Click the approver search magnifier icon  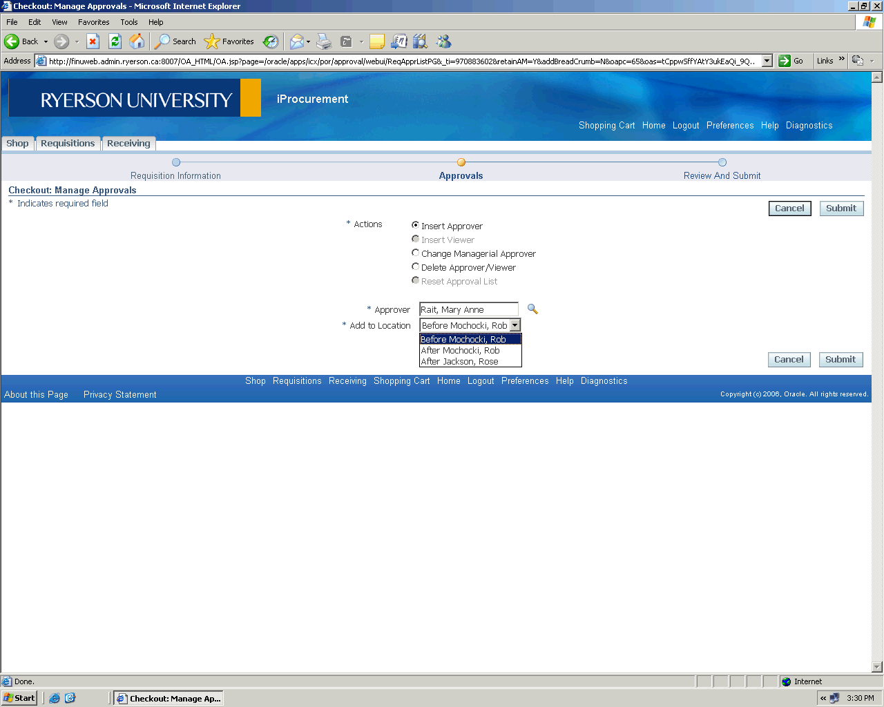point(532,309)
